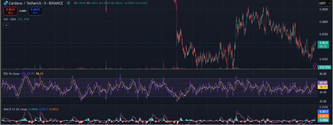Click the 0.8632 BUY button

pyautogui.click(x=35, y=11)
